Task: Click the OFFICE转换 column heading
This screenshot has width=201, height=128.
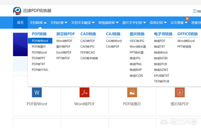Action: click(187, 34)
